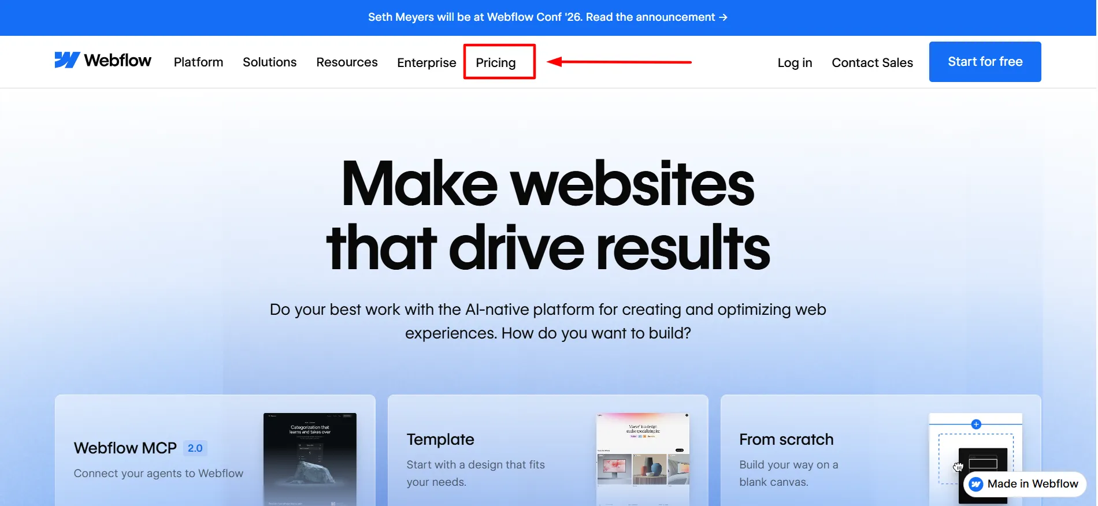This screenshot has width=1098, height=506.
Task: Click the Webflow icon in Made in Webflow badge
Action: tap(976, 484)
